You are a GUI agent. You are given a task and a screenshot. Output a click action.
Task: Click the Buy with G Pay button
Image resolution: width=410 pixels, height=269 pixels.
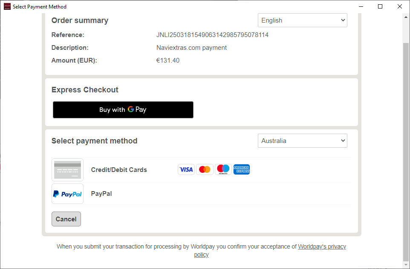[x=123, y=110]
